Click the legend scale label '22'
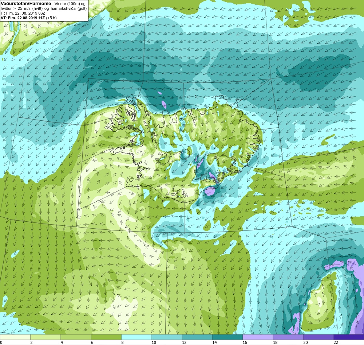The width and height of the screenshot is (364, 345). point(336,342)
